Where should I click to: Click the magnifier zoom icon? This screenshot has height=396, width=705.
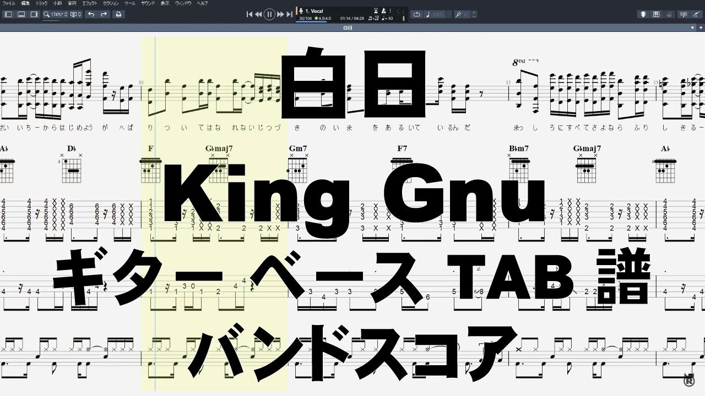(47, 14)
